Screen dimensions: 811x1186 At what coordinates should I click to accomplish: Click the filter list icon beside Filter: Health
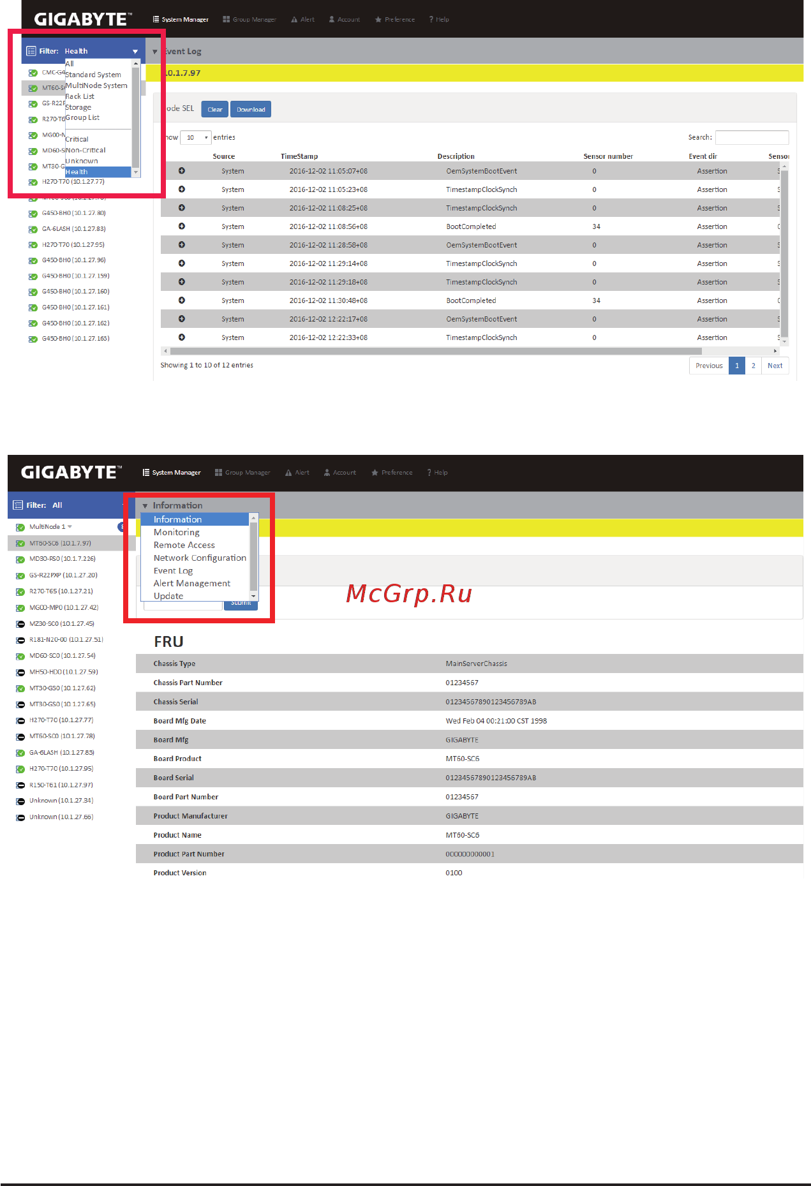[x=31, y=51]
